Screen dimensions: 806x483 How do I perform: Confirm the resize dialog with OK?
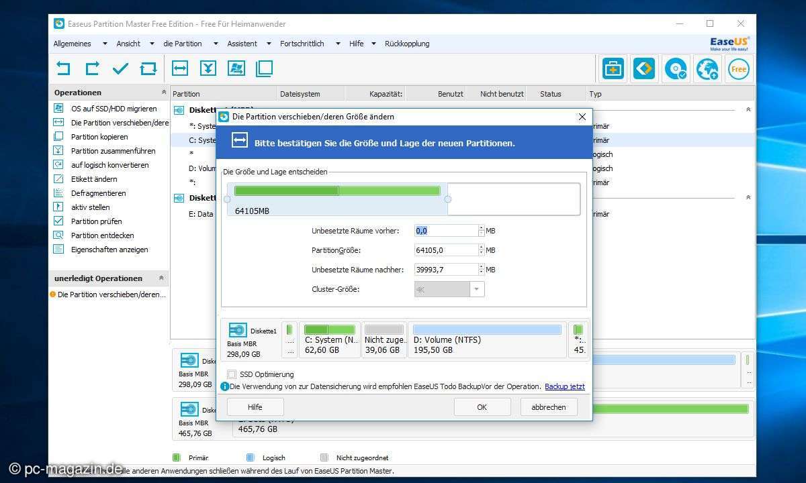[482, 407]
